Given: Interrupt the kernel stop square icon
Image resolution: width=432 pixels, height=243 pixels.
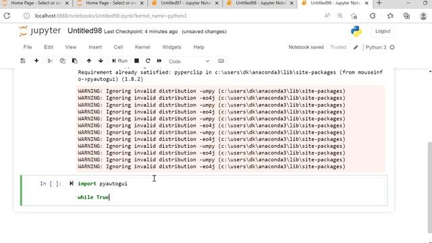Looking at the screenshot, I should pyautogui.click(x=136, y=61).
